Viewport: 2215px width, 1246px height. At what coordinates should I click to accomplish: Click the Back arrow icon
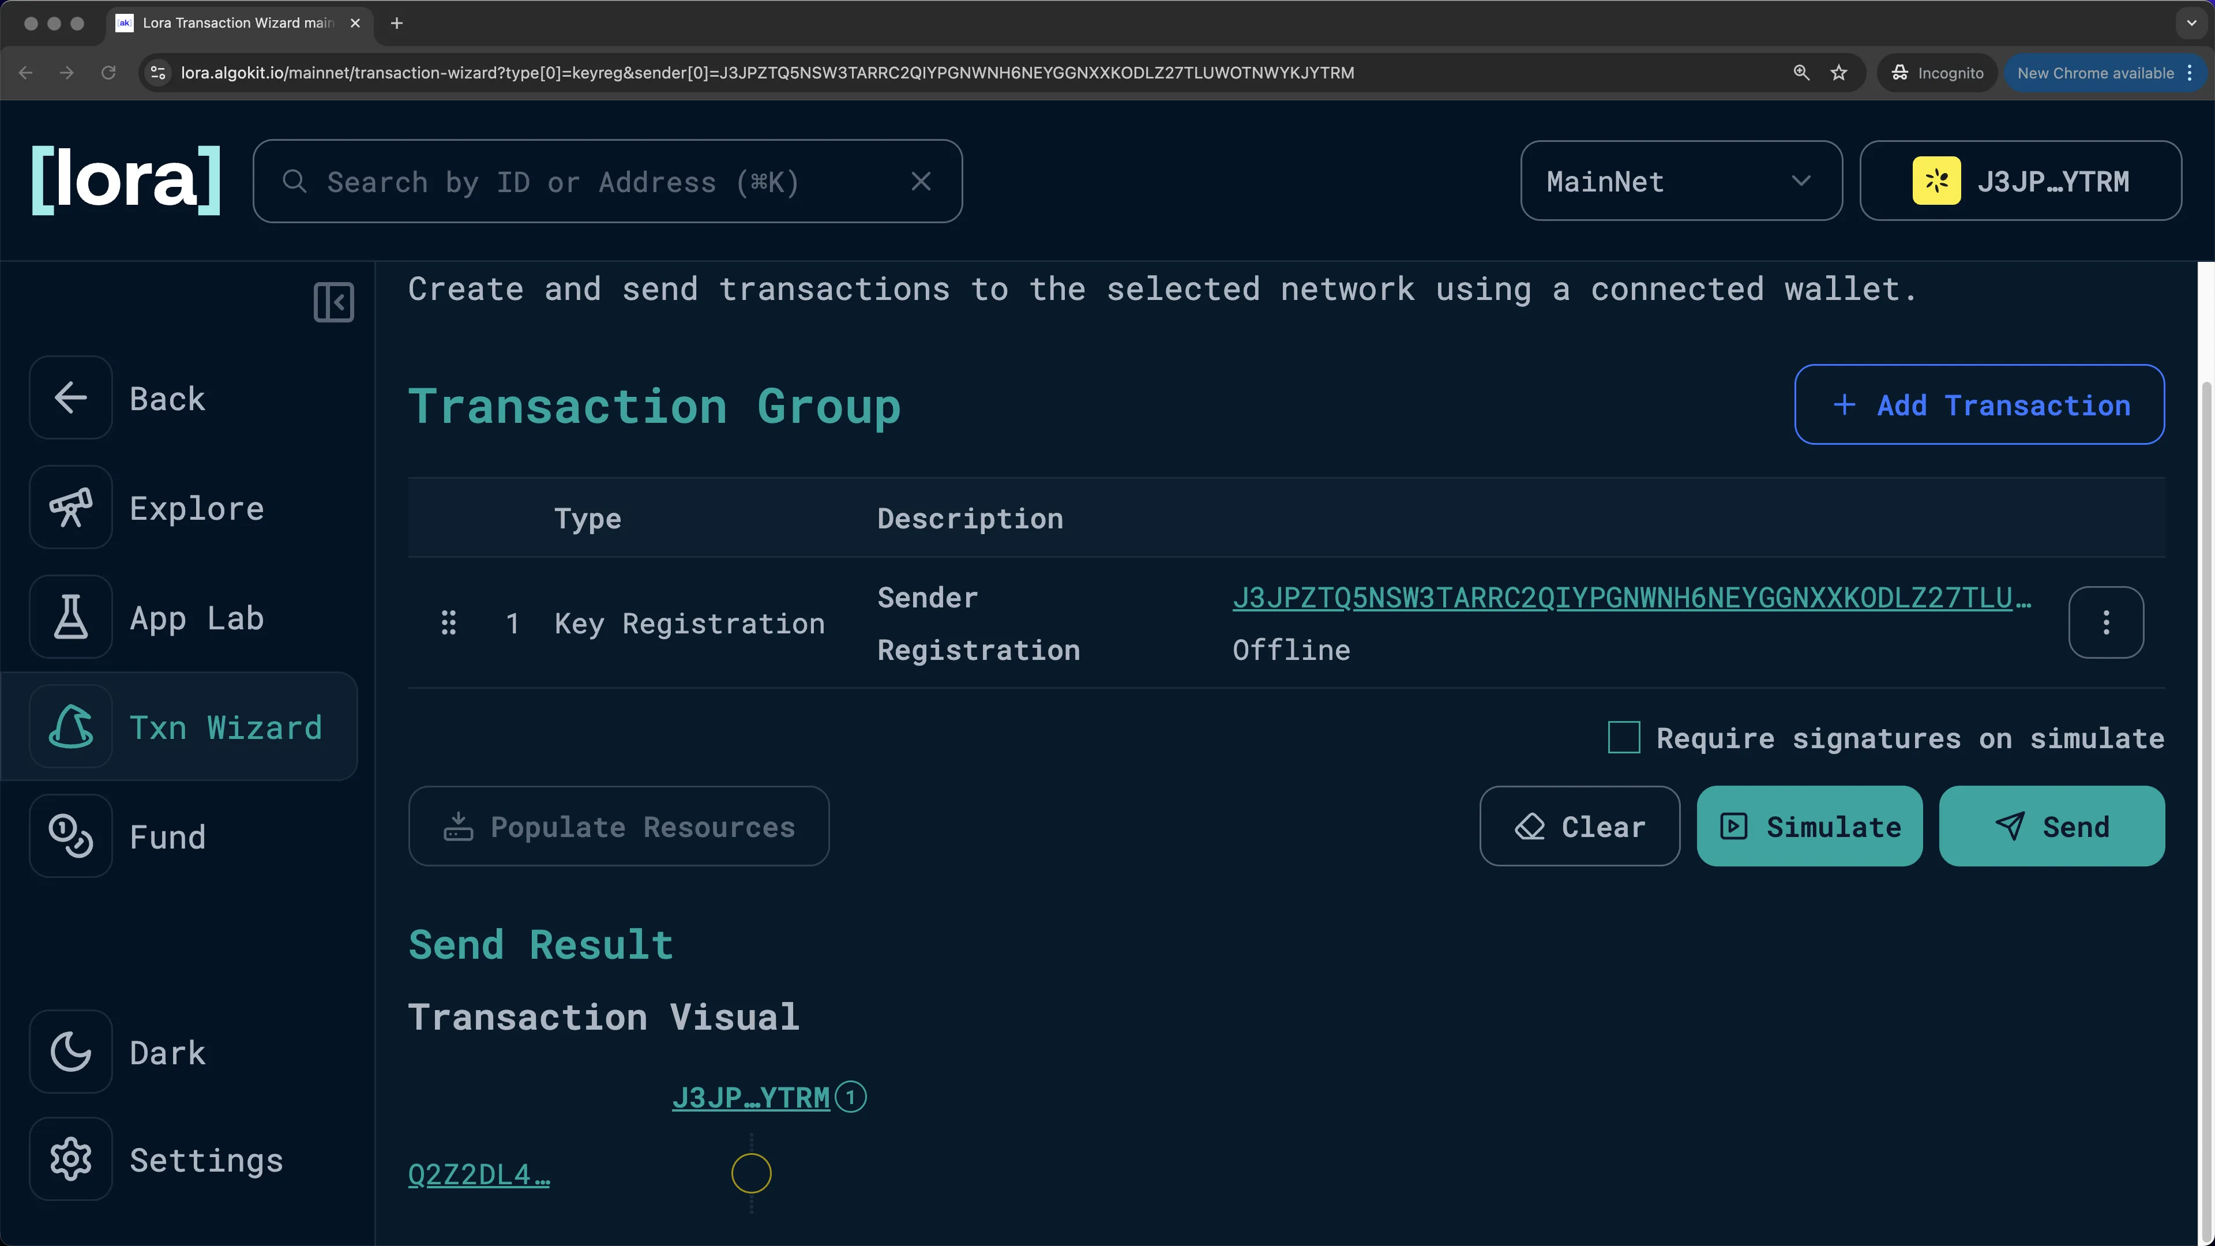coord(70,398)
